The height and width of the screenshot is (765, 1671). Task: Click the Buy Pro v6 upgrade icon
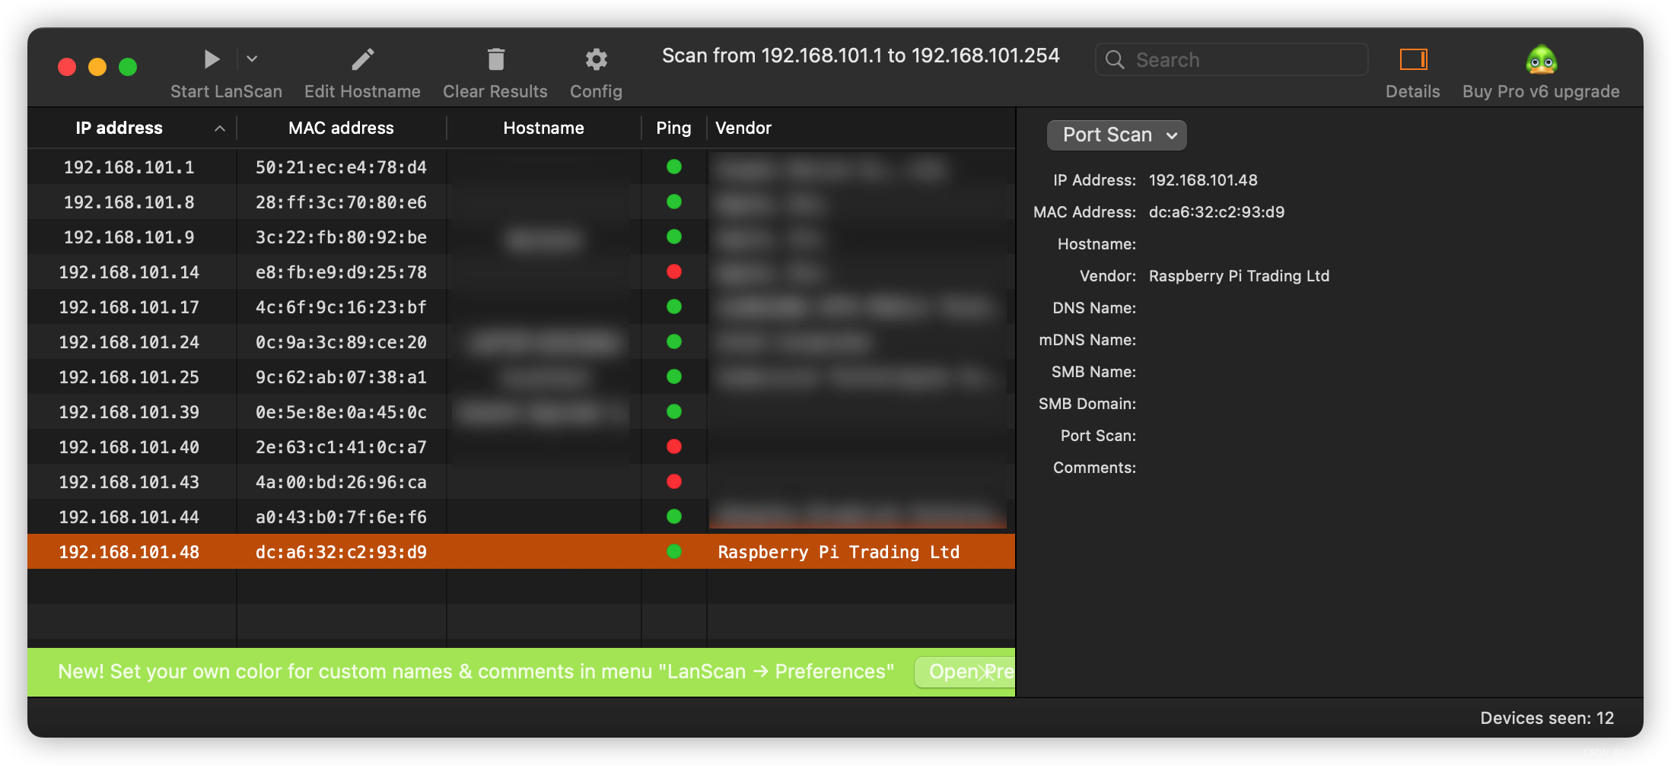[x=1541, y=59]
